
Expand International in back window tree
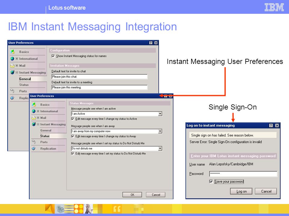[17, 59]
